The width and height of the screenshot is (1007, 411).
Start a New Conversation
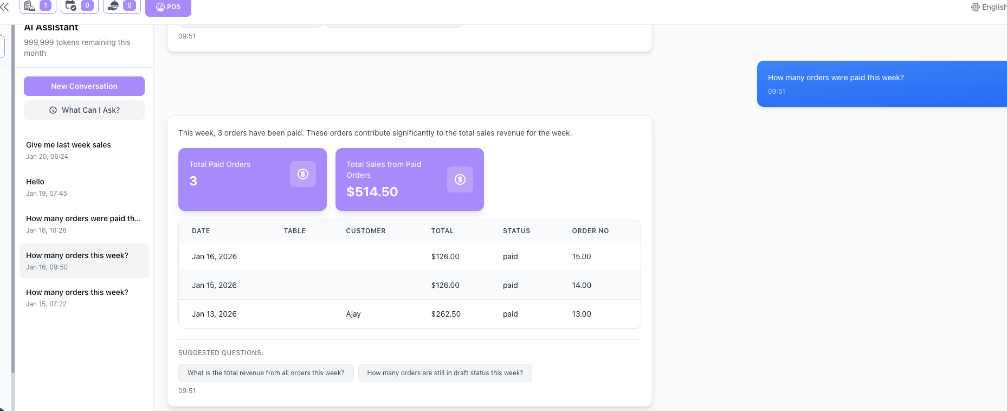click(x=84, y=86)
